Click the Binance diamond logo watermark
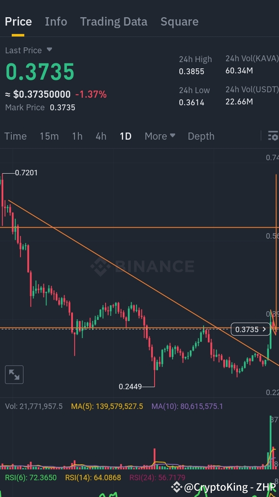The width and height of the screenshot is (279, 497). pos(101,266)
